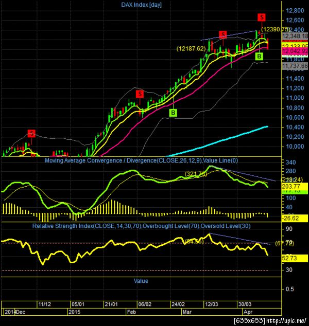Select the 11/12 date label
The image size is (309, 326).
tap(45, 304)
